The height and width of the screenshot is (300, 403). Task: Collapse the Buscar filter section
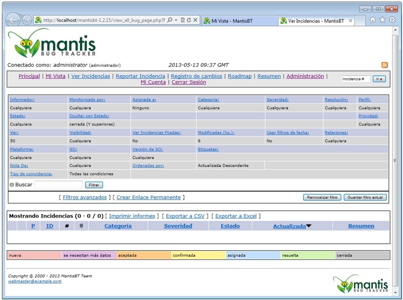pos(11,185)
